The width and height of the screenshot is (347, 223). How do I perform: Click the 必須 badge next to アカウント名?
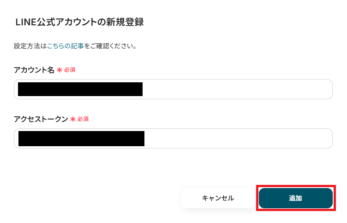(x=70, y=70)
